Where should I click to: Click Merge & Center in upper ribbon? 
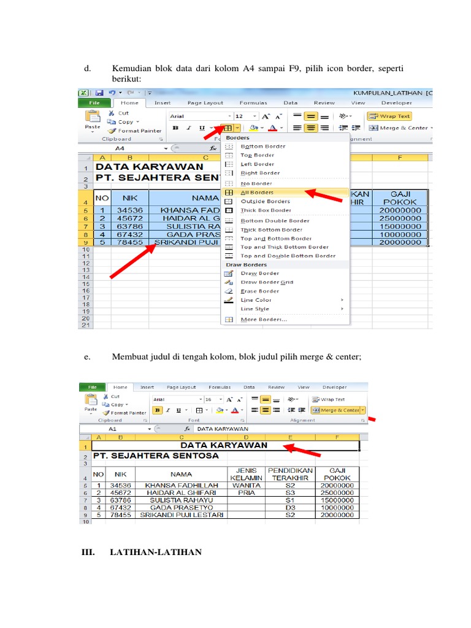pyautogui.click(x=398, y=128)
